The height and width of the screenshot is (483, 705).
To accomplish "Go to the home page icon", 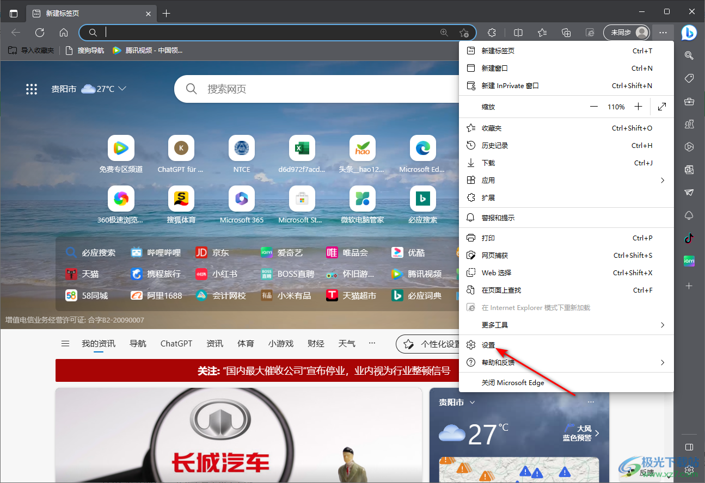I will (64, 33).
